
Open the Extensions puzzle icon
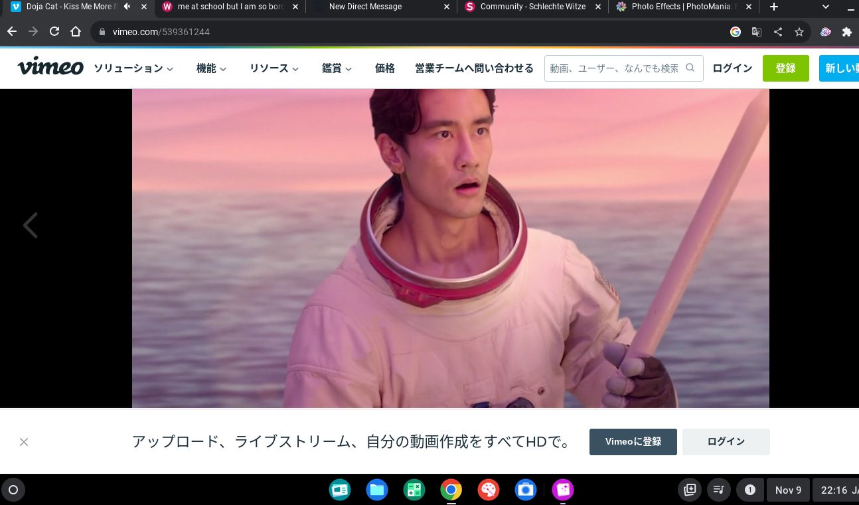coord(846,32)
